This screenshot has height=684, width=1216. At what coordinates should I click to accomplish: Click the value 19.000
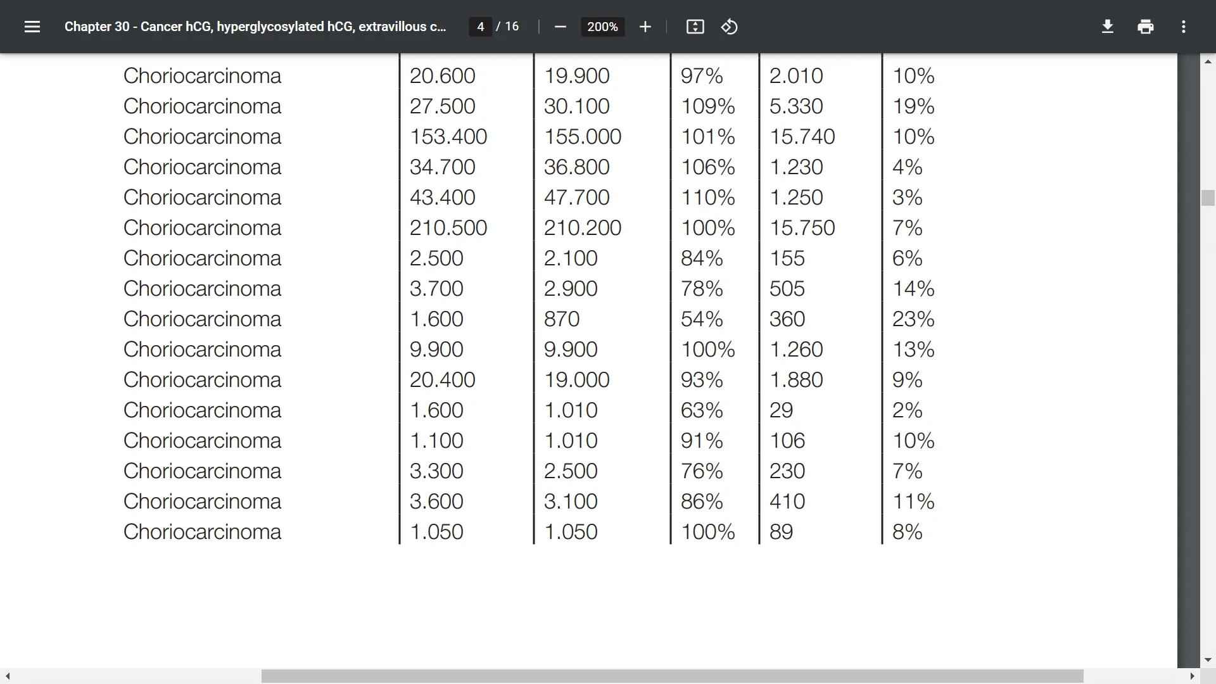pyautogui.click(x=577, y=379)
